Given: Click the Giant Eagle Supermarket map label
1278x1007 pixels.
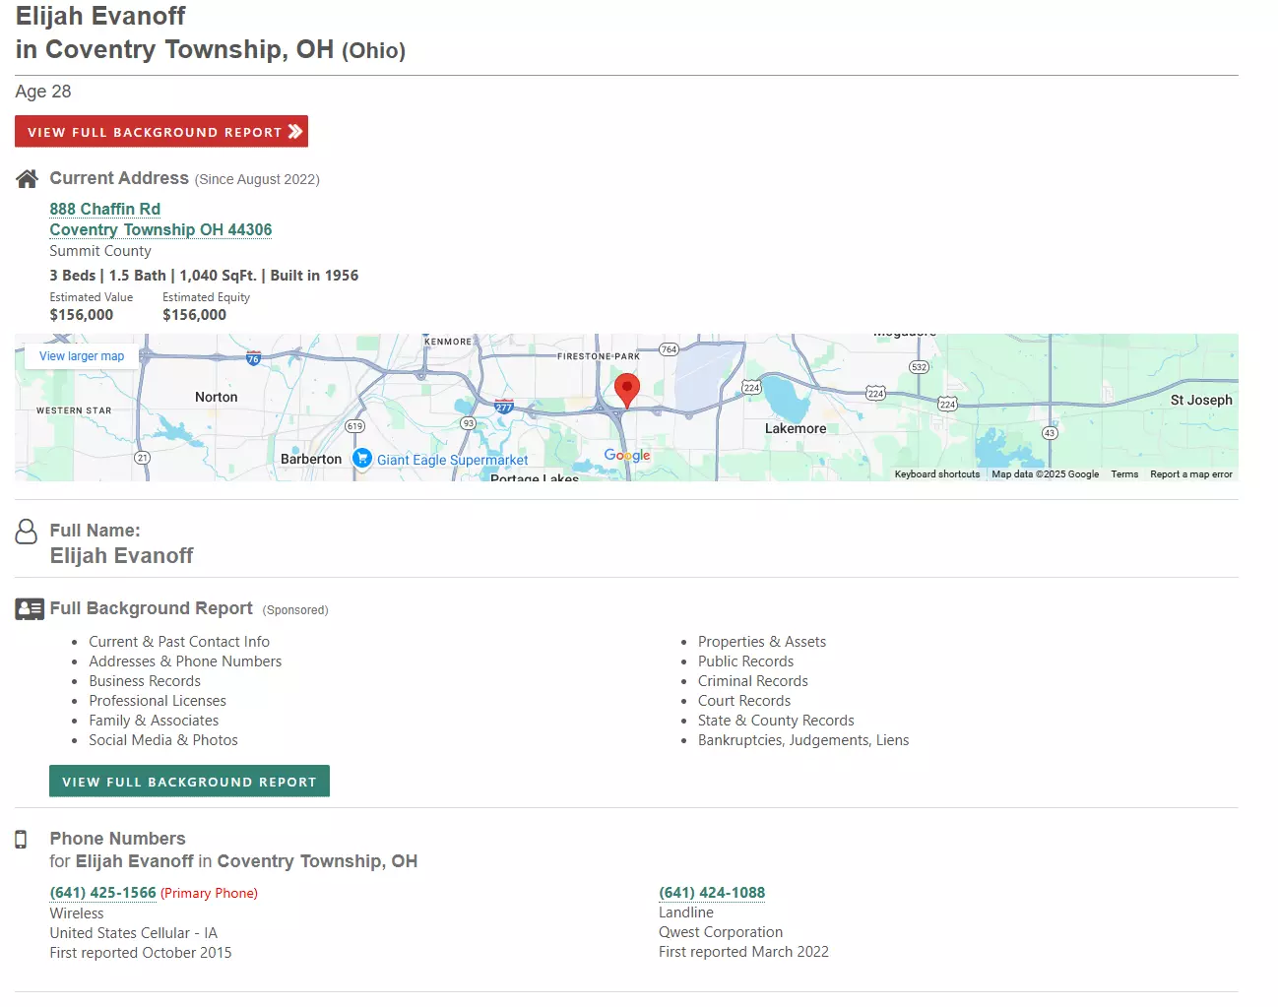Looking at the screenshot, I should (x=453, y=460).
